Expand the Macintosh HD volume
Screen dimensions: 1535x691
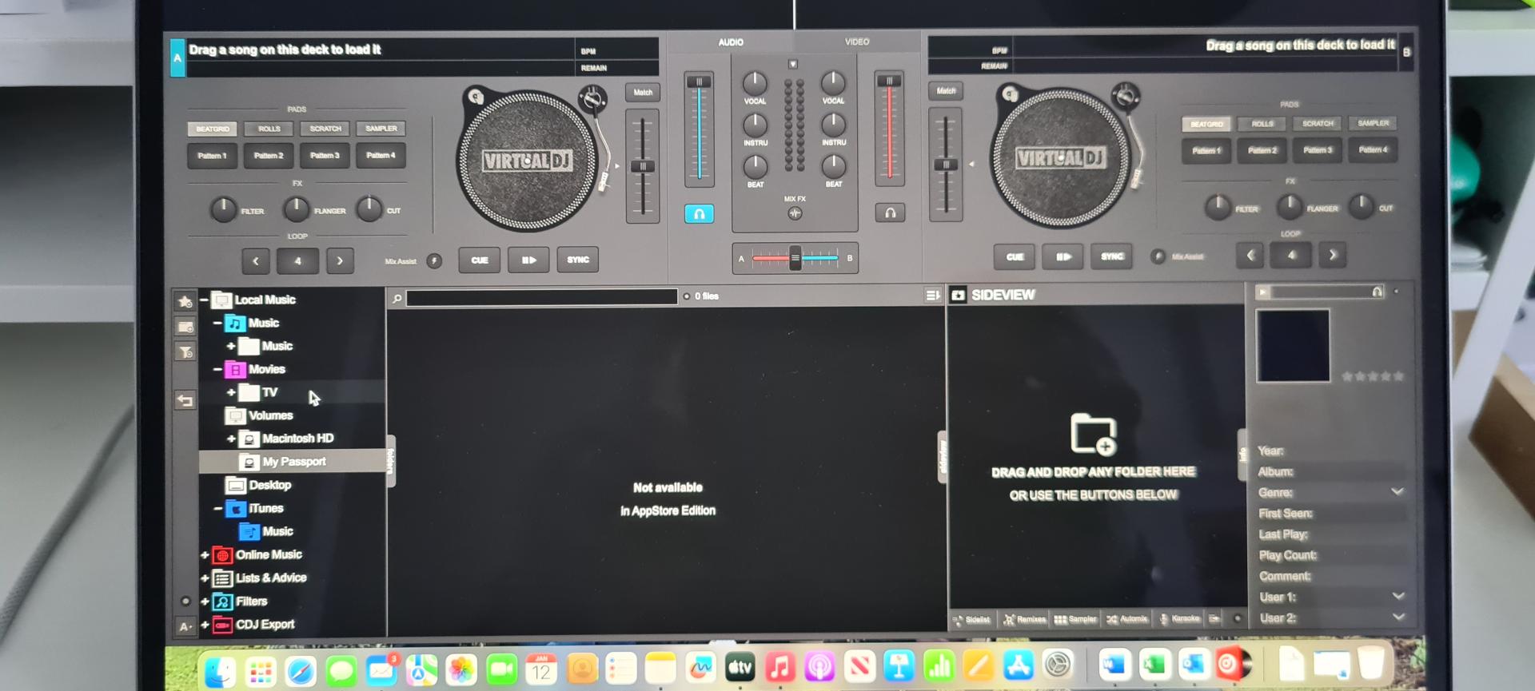231,439
